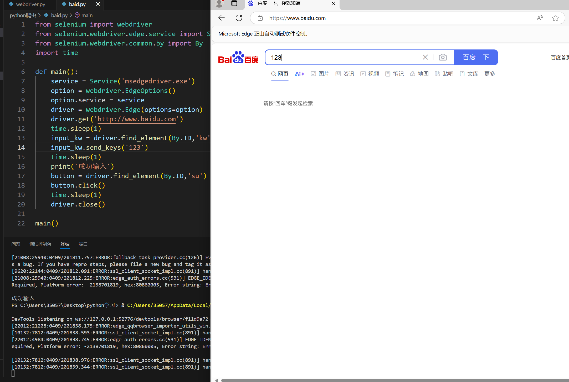Click the http://www.baidu.com link in code
Screen dimensions: 569x382
click(137, 119)
